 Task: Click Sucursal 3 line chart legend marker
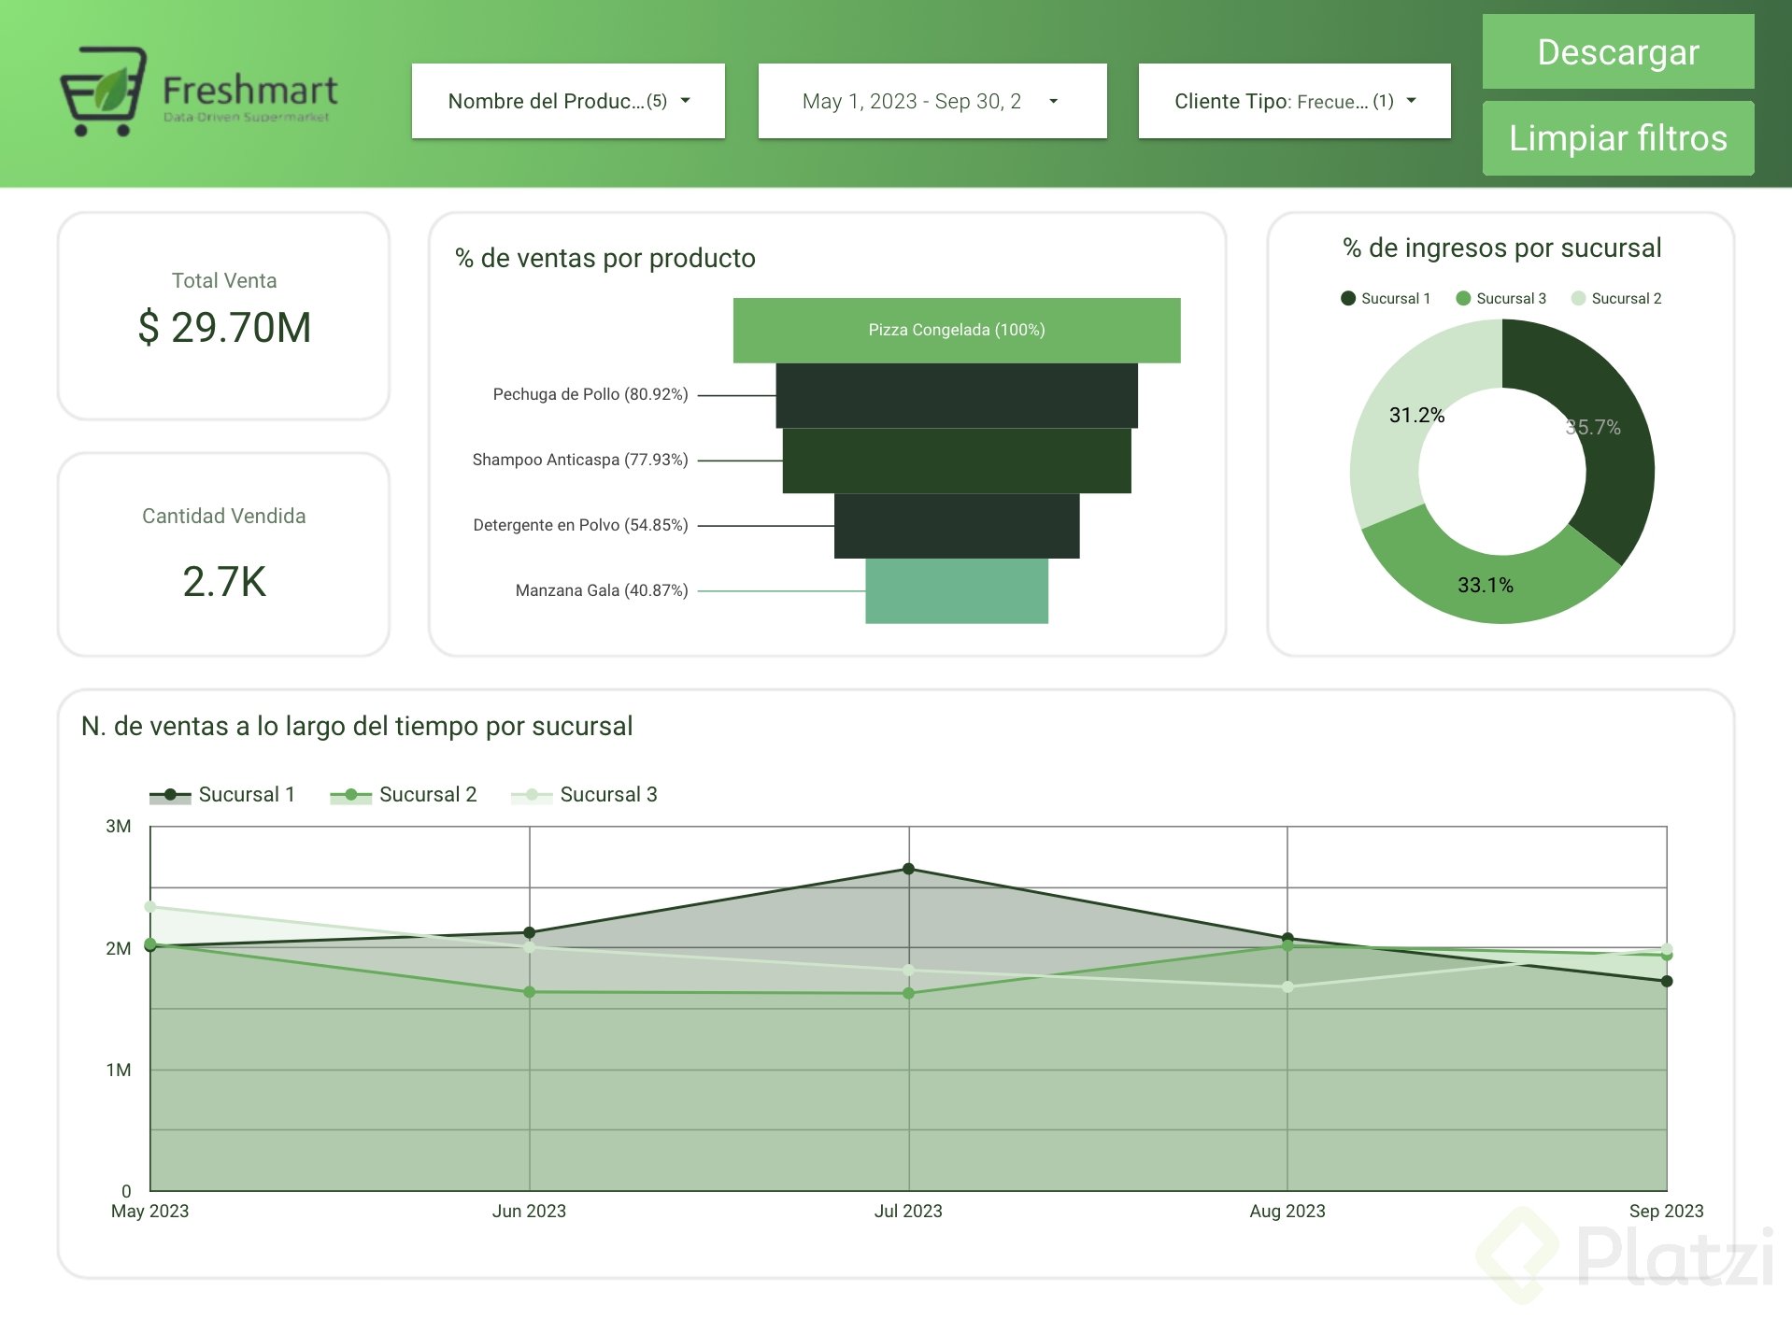pos(532,795)
